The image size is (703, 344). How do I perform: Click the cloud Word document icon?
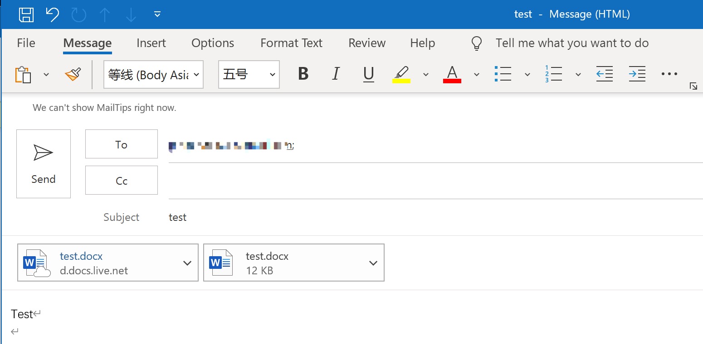(36, 263)
